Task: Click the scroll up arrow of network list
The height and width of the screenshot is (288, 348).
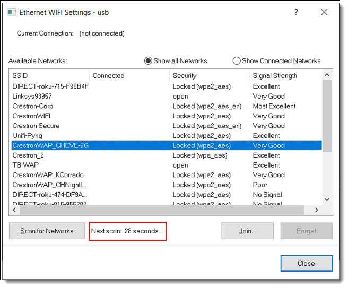Action: (327, 75)
